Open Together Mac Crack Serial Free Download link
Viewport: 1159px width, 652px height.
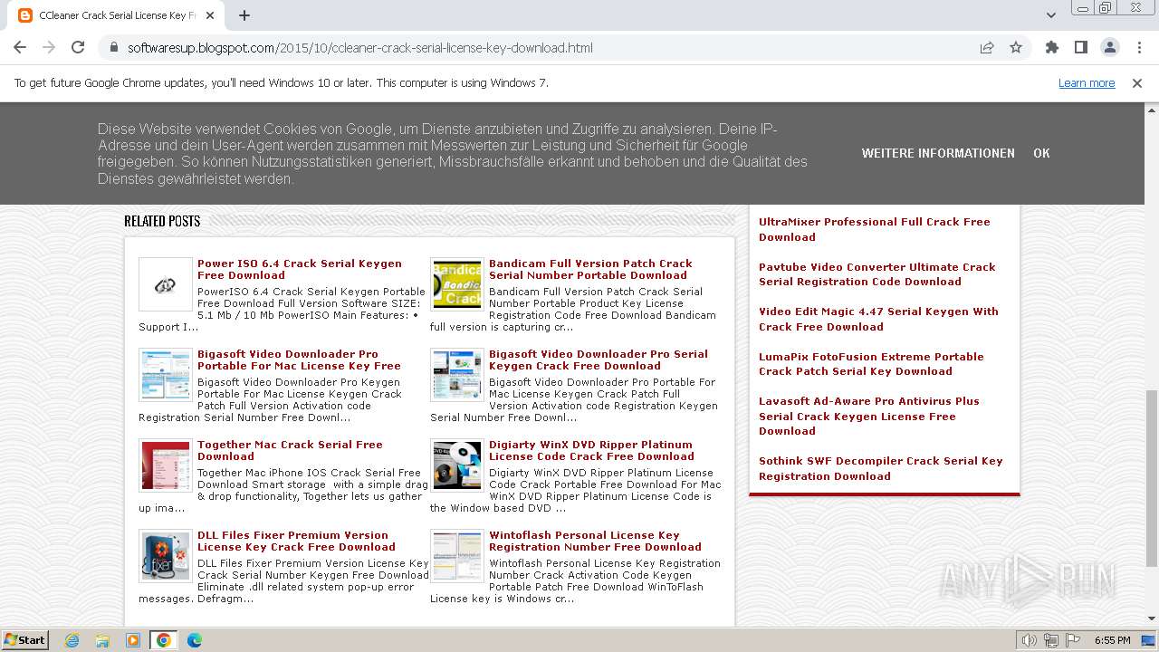(x=290, y=450)
